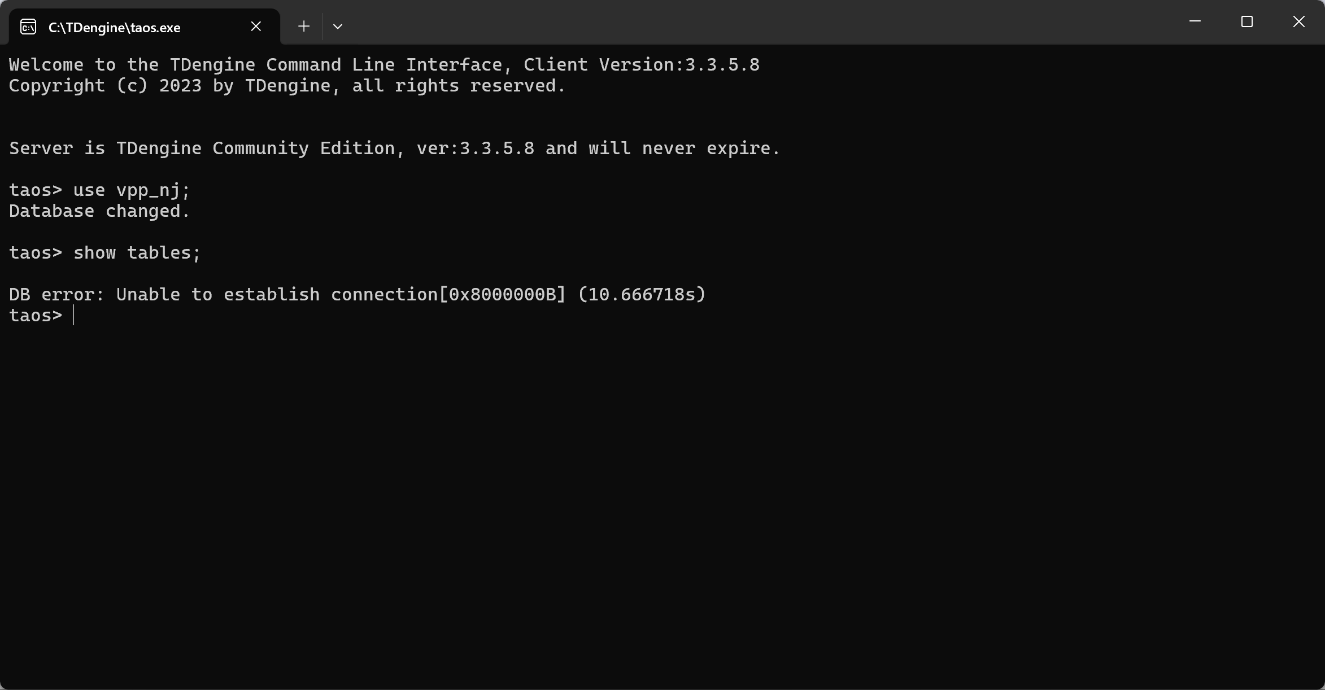Click the 'show tables;' command text
This screenshot has height=690, width=1325.
click(137, 253)
